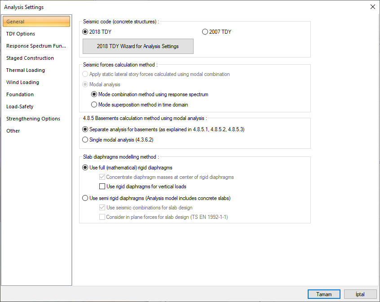The width and height of the screenshot is (380, 302).
Task: Select Use semi rigid diaphragms option
Action: pyautogui.click(x=156, y=198)
